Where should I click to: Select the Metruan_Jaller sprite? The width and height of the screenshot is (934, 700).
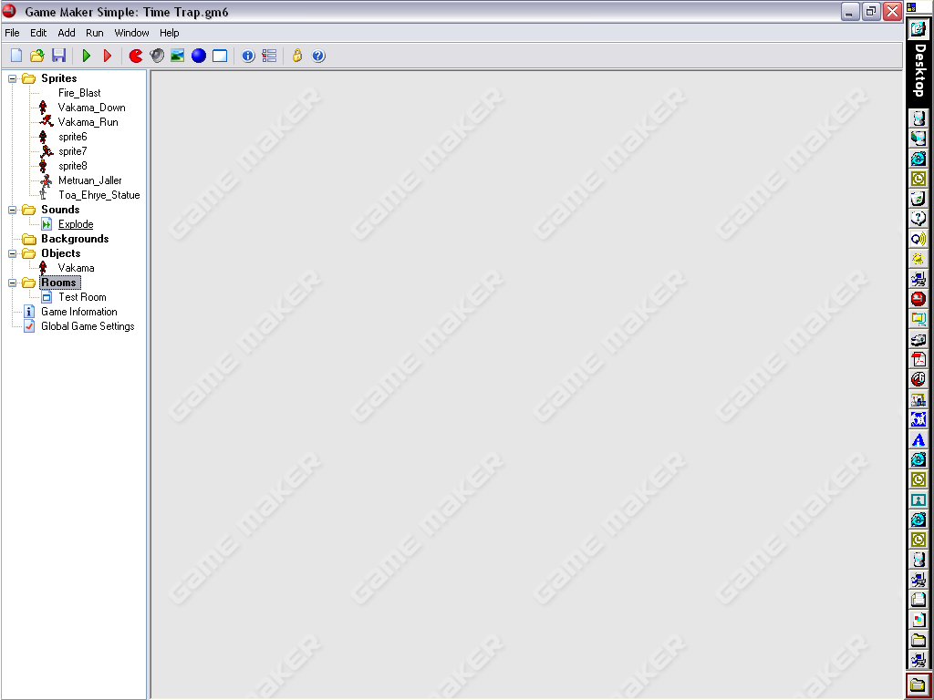coord(90,180)
